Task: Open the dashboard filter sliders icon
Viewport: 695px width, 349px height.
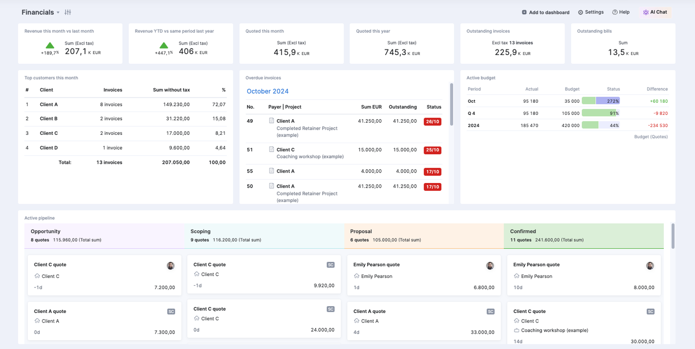Action: coord(68,12)
